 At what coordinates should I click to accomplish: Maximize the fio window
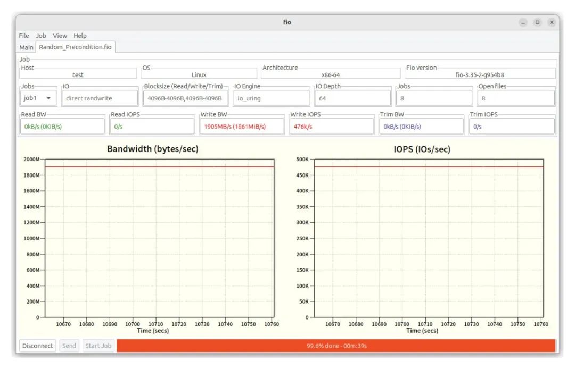click(x=537, y=22)
